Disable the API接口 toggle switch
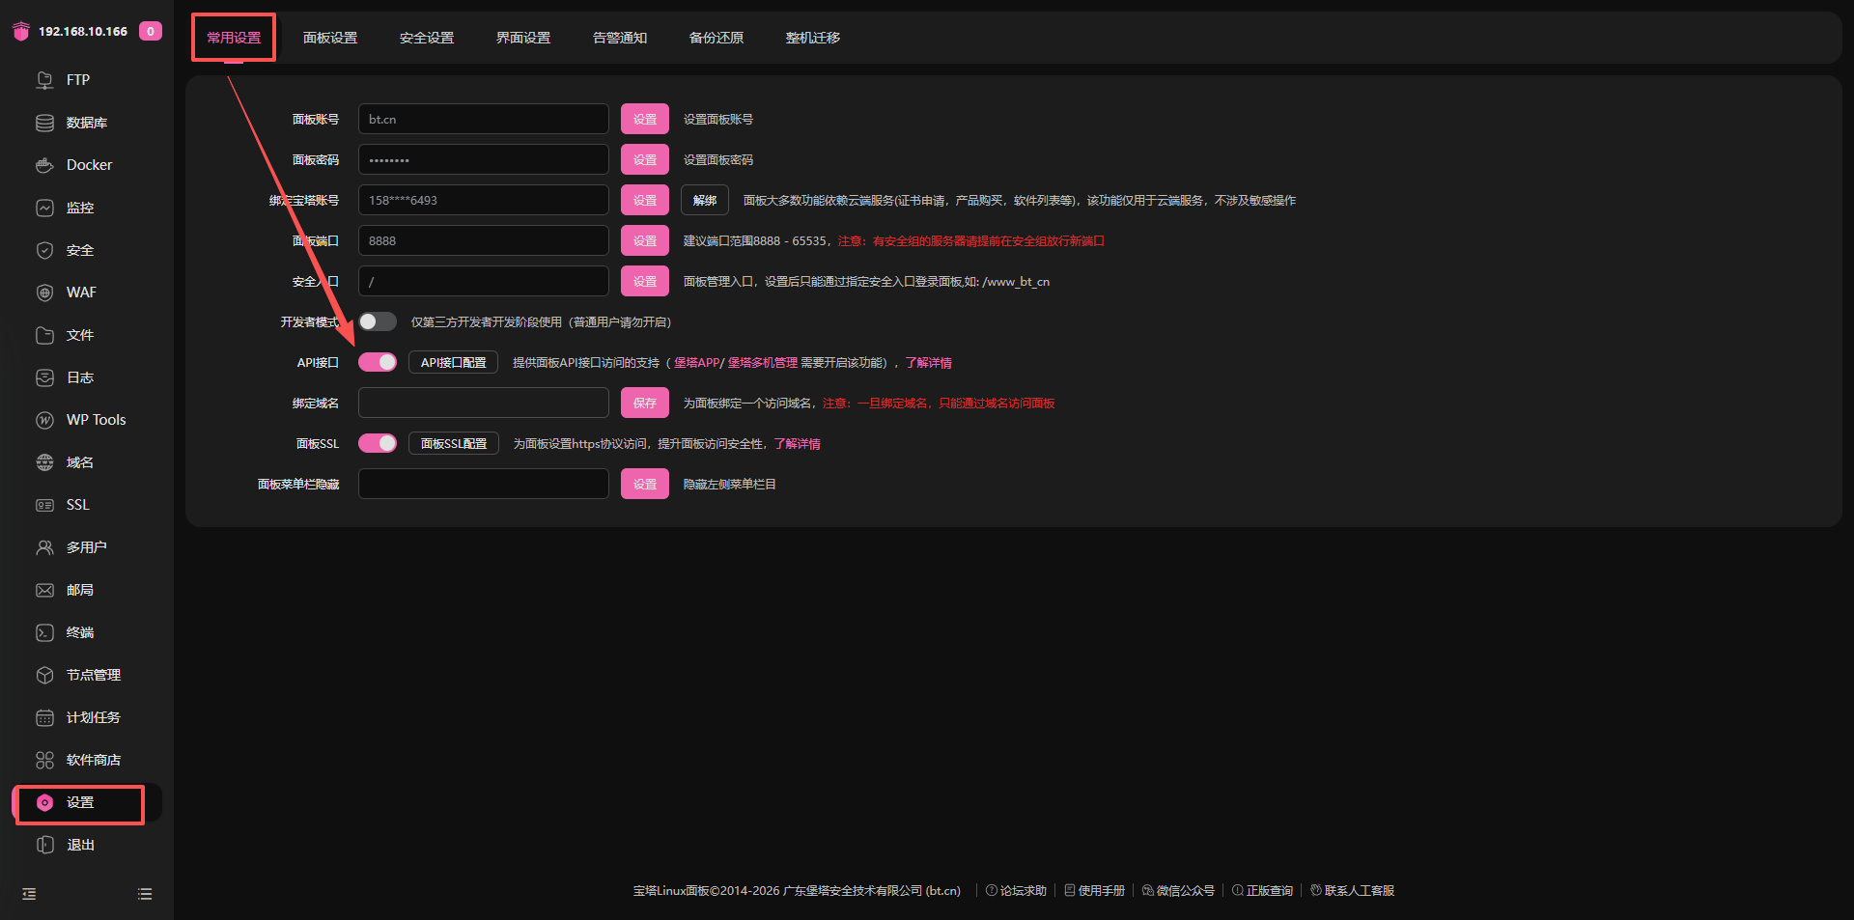This screenshot has height=920, width=1854. tap(377, 362)
